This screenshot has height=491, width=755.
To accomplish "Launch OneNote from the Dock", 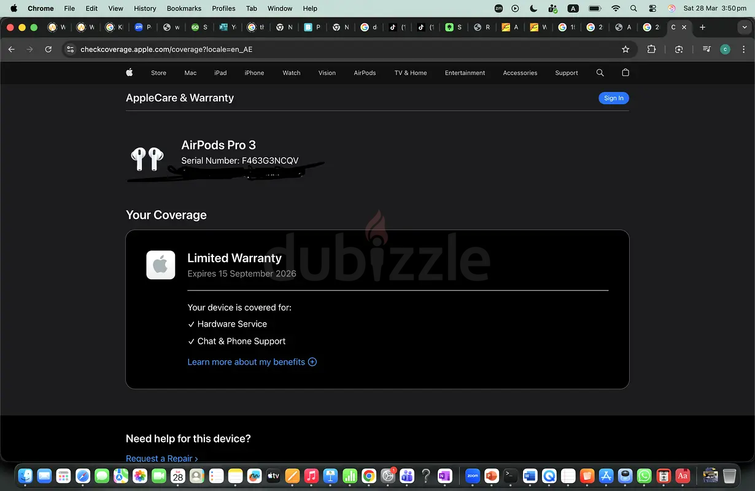I will click(x=444, y=476).
